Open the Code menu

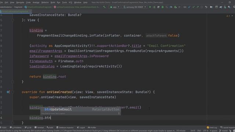(x=28, y=3)
